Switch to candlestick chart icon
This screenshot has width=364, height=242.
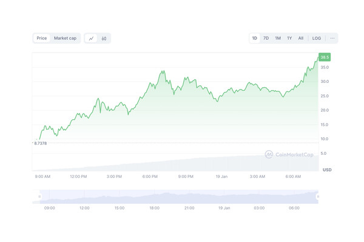point(104,38)
